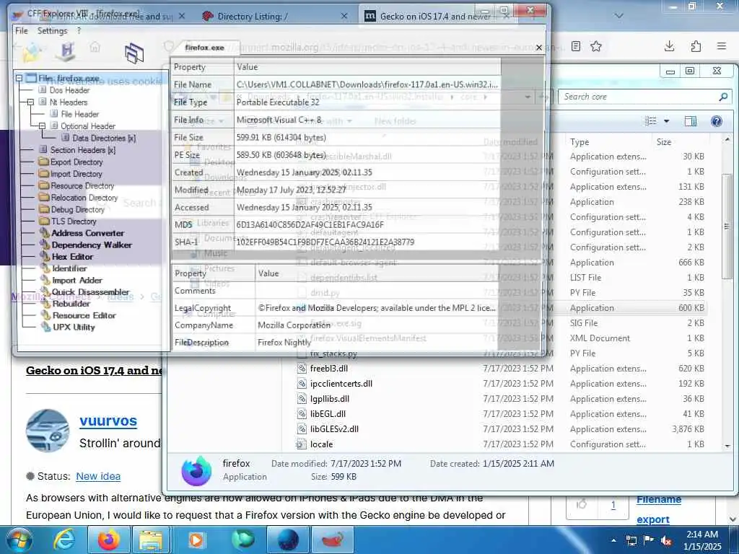Select Section Headers [x] in the tree
739x554 pixels.
[x=82, y=150]
